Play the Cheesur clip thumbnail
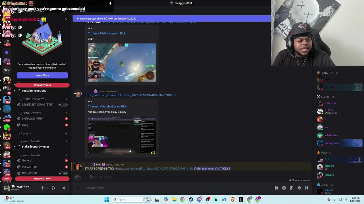The image size is (364, 204). tap(122, 136)
